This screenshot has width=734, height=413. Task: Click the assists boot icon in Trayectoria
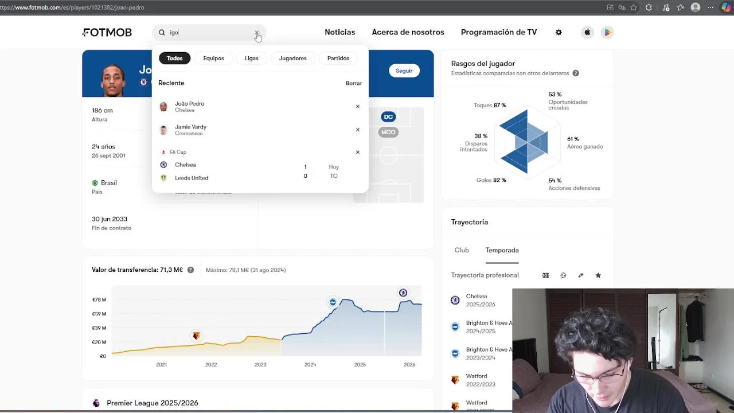[580, 275]
